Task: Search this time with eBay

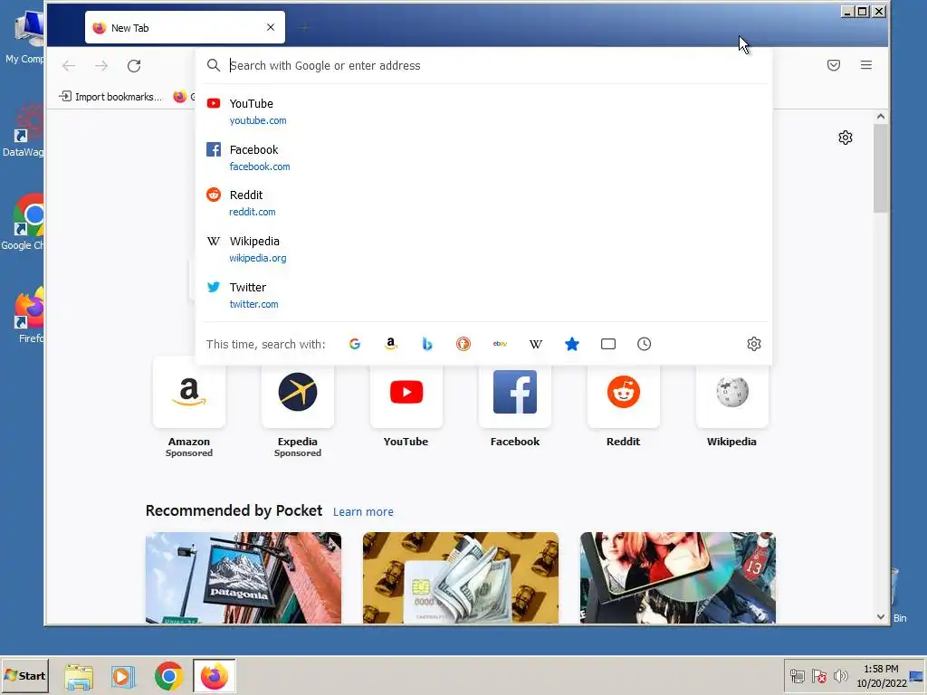Action: [500, 344]
